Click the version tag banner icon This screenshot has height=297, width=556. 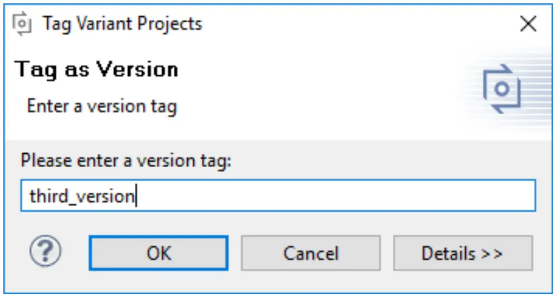tap(501, 89)
